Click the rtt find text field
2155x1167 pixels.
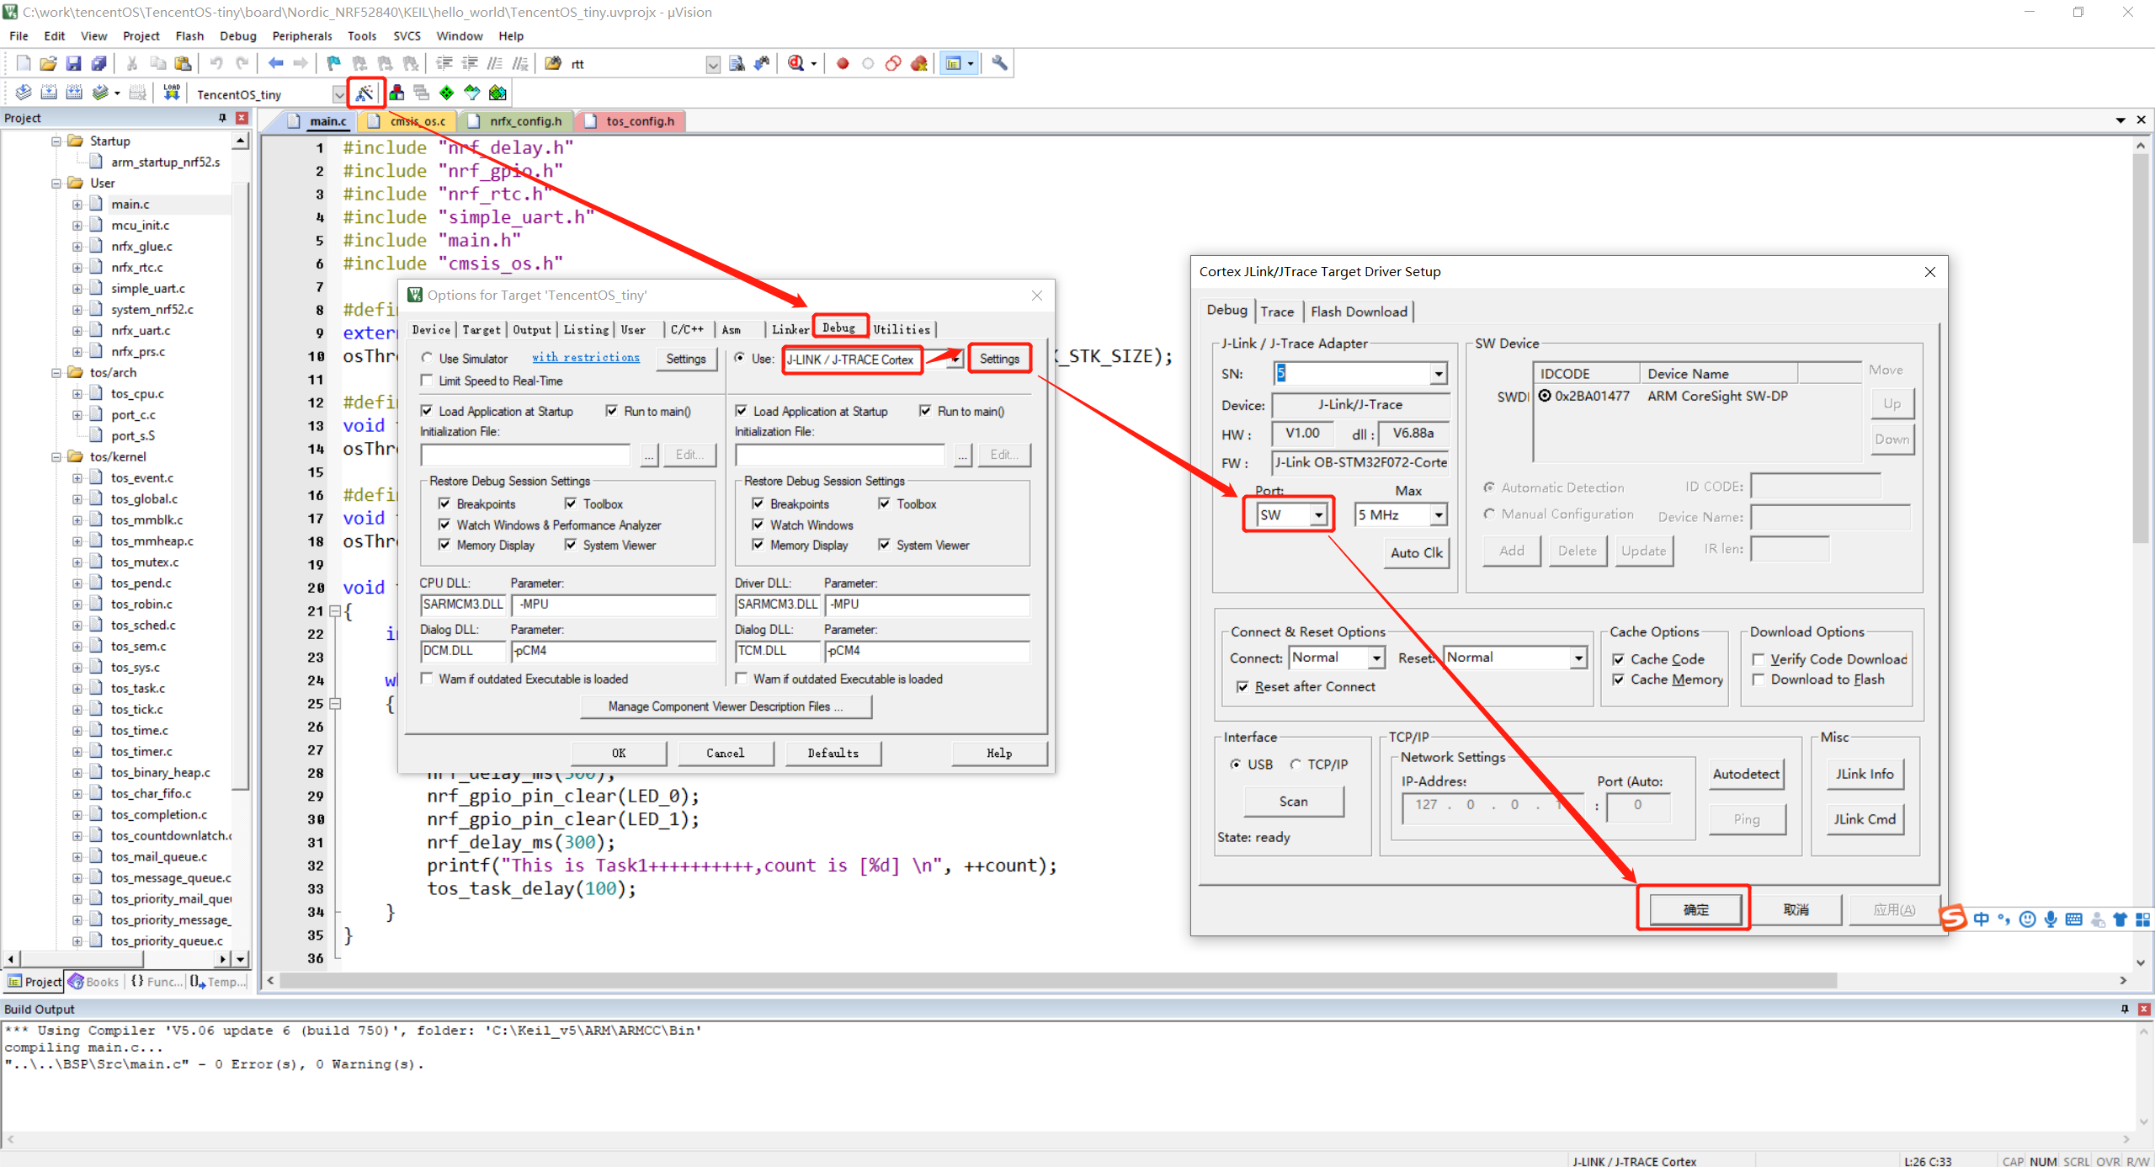tap(636, 64)
